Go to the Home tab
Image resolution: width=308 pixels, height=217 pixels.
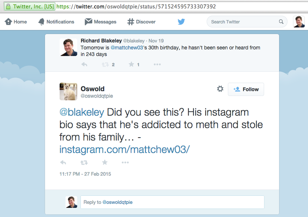pos(16,22)
